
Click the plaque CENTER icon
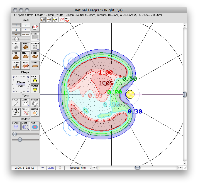(x=35, y=88)
